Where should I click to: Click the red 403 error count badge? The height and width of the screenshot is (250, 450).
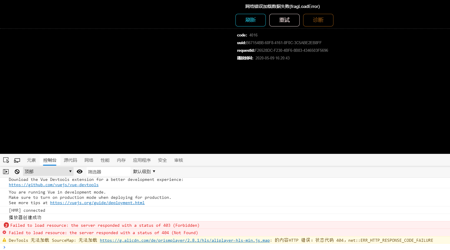[6, 225]
